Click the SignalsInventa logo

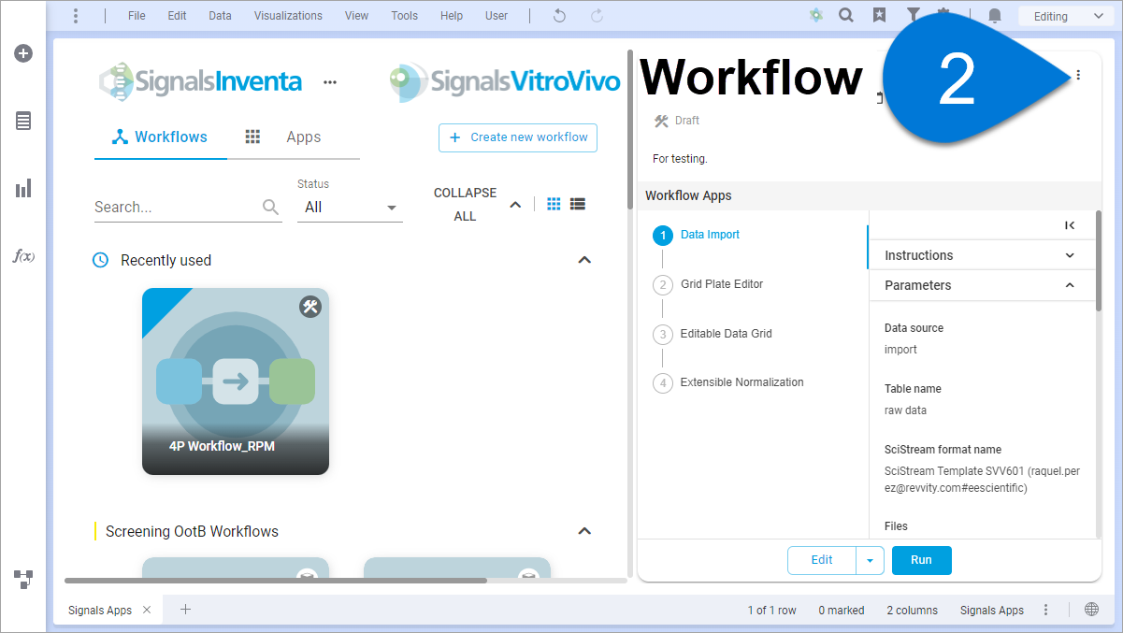click(x=200, y=81)
